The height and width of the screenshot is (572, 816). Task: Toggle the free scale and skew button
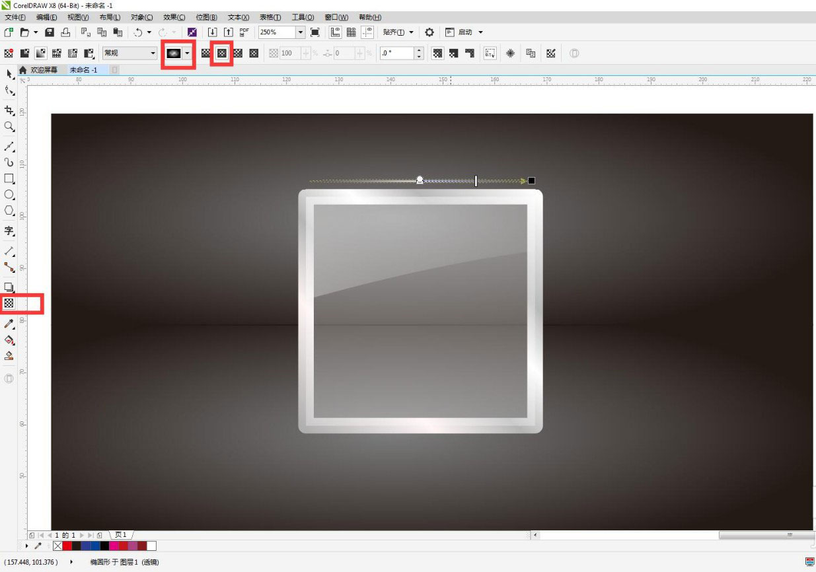[x=490, y=53]
